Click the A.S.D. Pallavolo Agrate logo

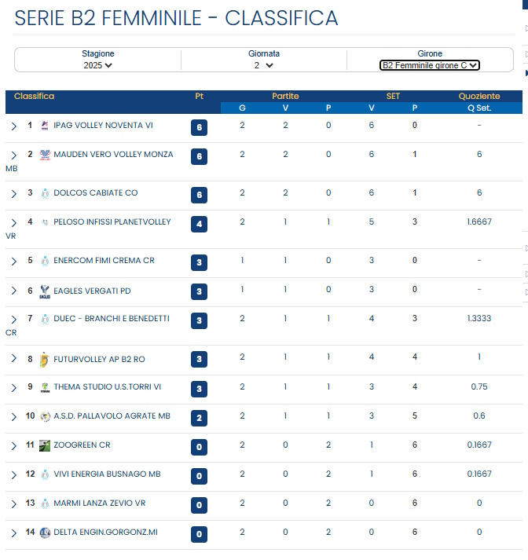click(45, 416)
